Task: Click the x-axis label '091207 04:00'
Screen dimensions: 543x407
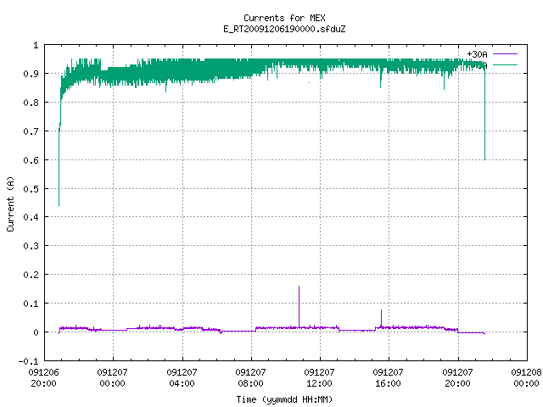Action: (x=182, y=377)
